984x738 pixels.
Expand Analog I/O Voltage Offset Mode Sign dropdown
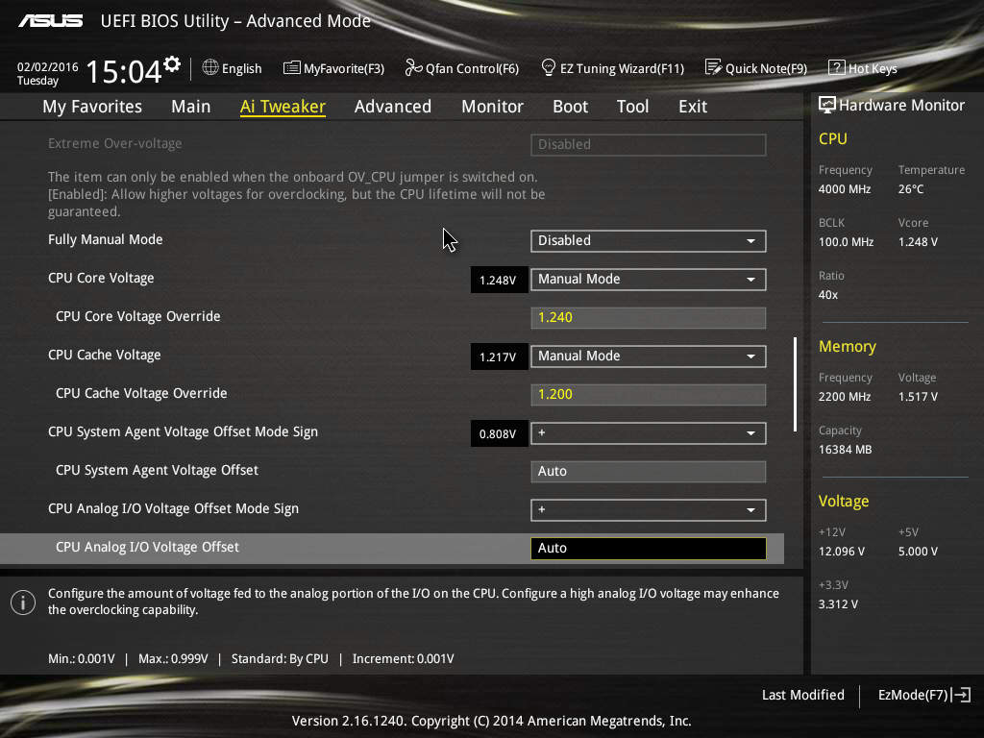coord(649,510)
